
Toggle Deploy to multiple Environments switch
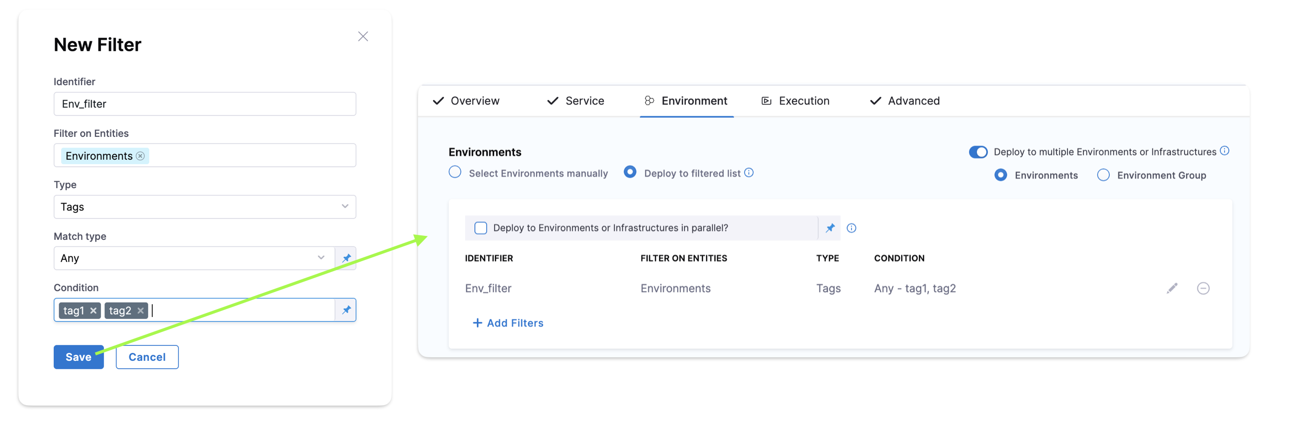[977, 152]
